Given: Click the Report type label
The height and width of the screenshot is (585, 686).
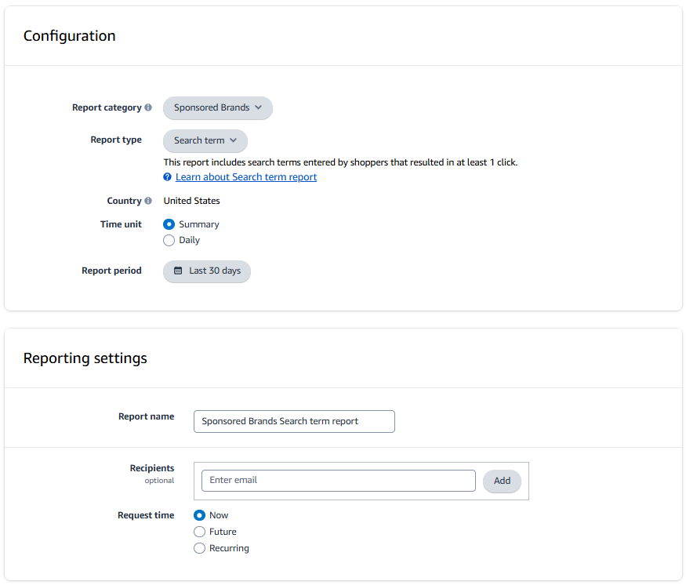Looking at the screenshot, I should tap(116, 140).
